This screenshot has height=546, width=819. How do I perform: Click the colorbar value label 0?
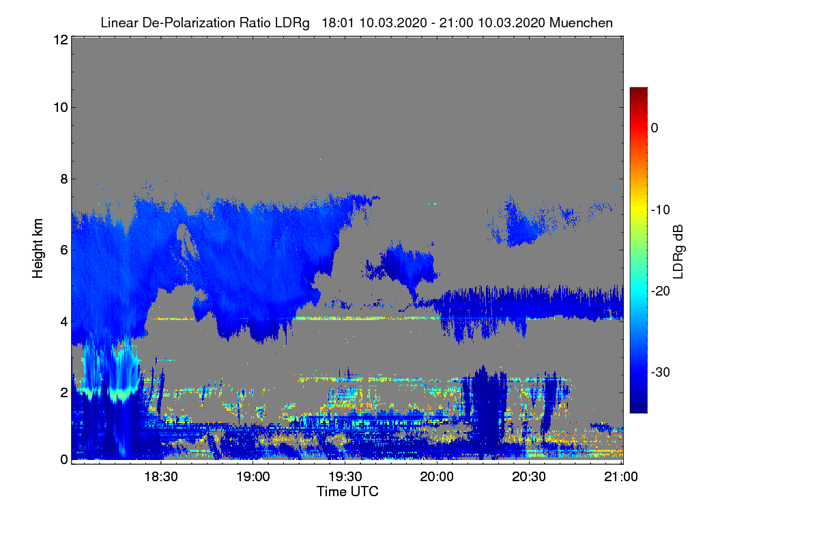pos(655,128)
